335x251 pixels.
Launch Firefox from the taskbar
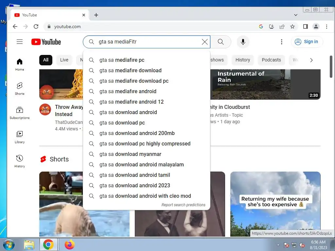[x=69, y=244]
